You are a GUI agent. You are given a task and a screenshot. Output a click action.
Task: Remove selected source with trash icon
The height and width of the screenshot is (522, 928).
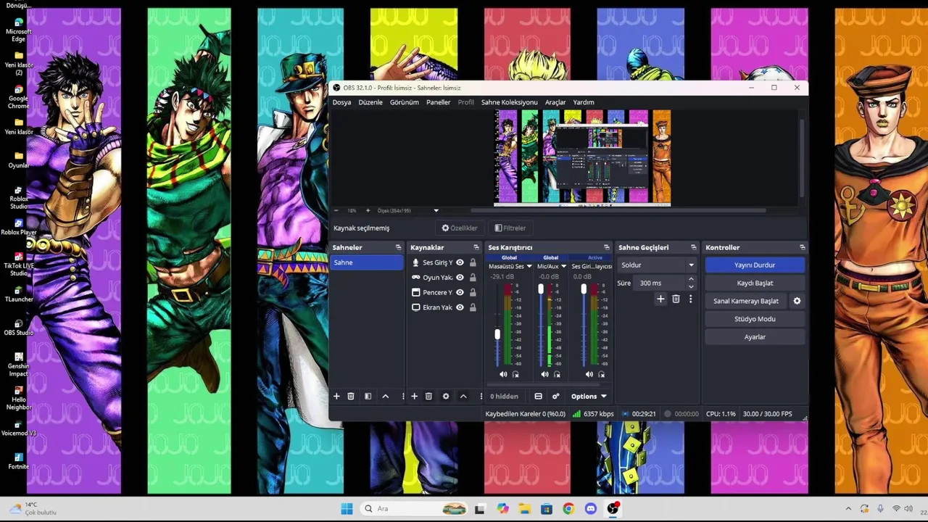pyautogui.click(x=428, y=397)
